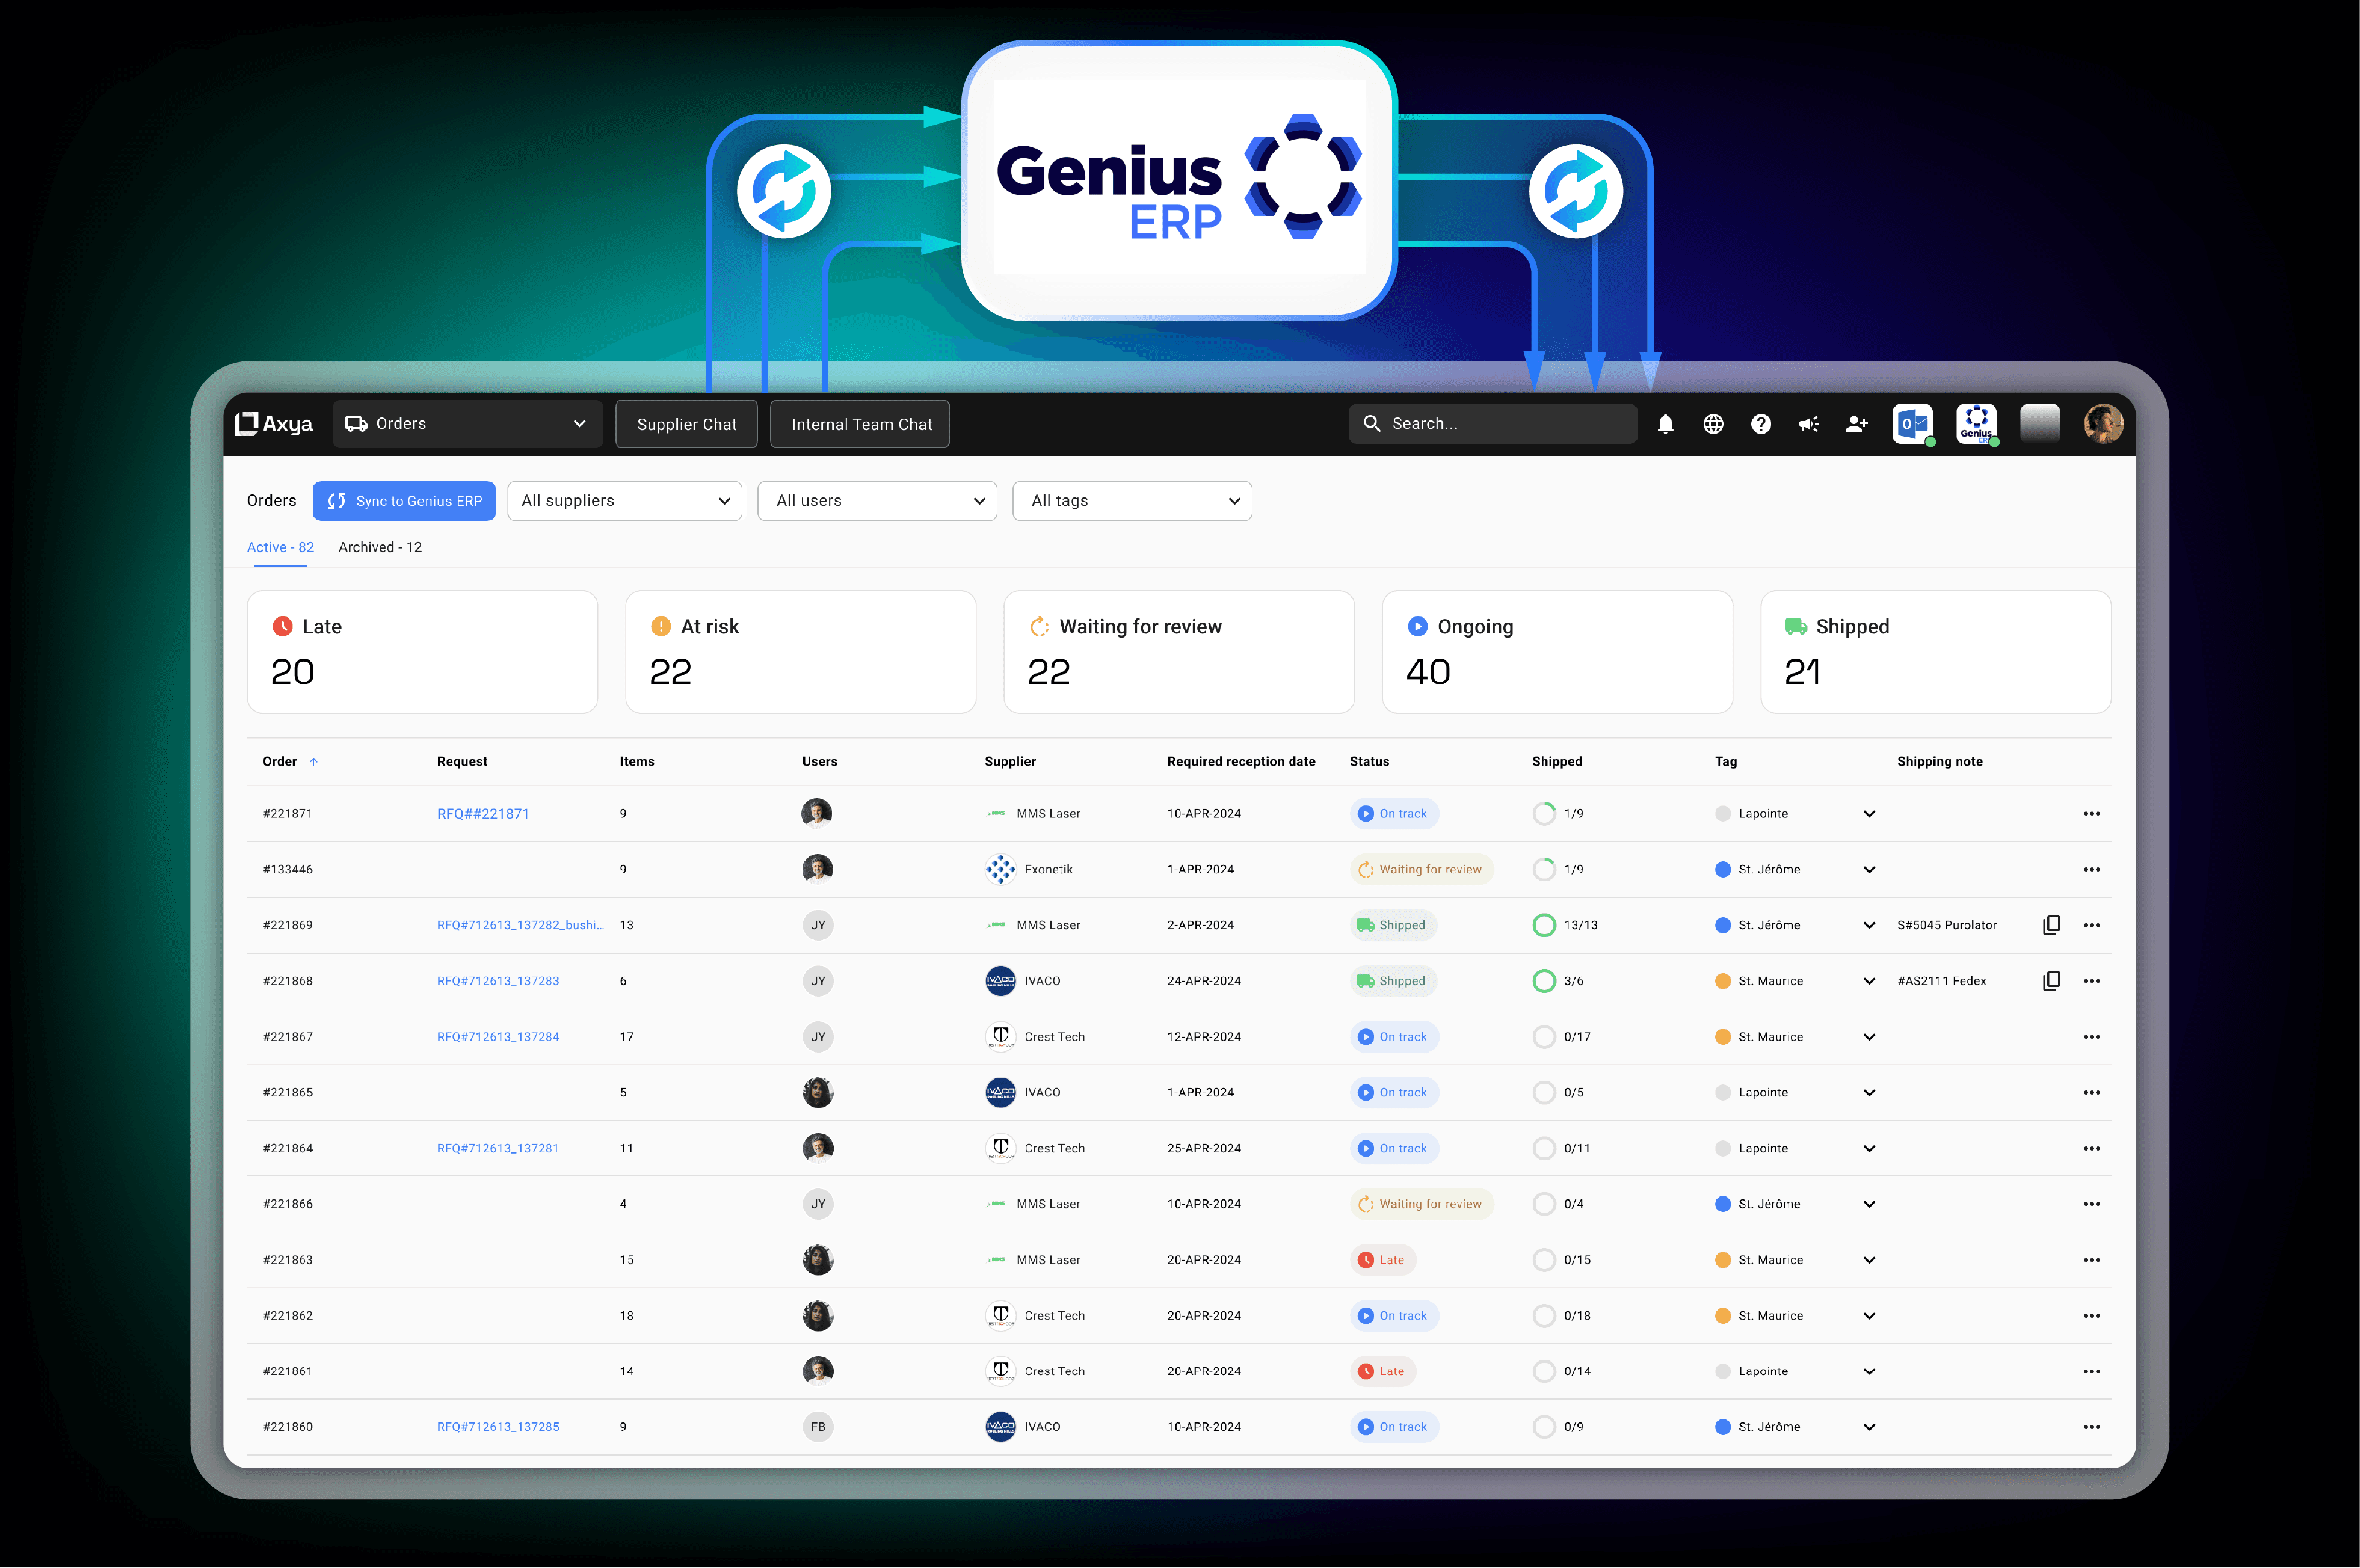Screen dimensions: 2360x1568
Task: Open the All suppliers dropdown
Action: click(x=624, y=501)
